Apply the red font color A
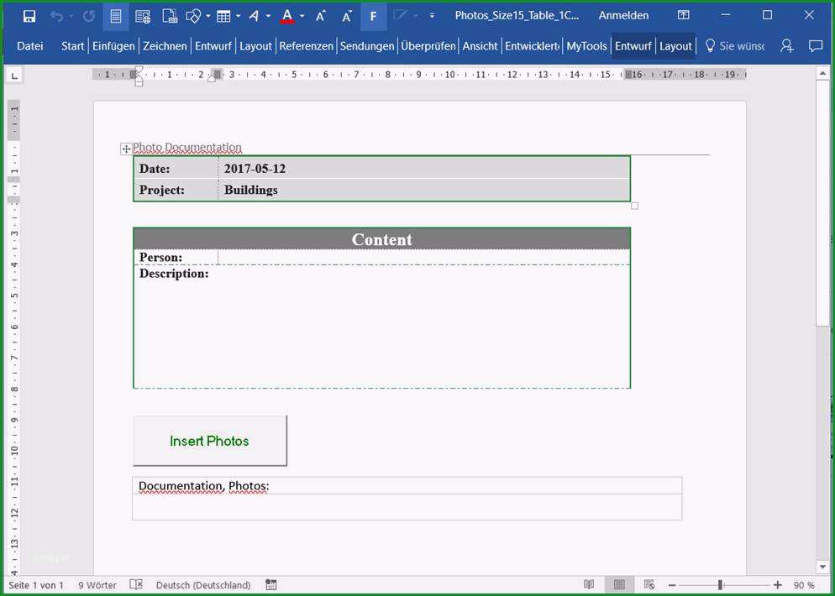This screenshot has width=835, height=596. (287, 16)
